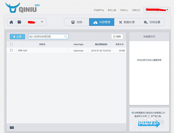Image resolution: width=174 pixels, height=133 pixels.
Task: Click the 2015-07-29 10:24:00 timestamp cell
Action: point(101,51)
